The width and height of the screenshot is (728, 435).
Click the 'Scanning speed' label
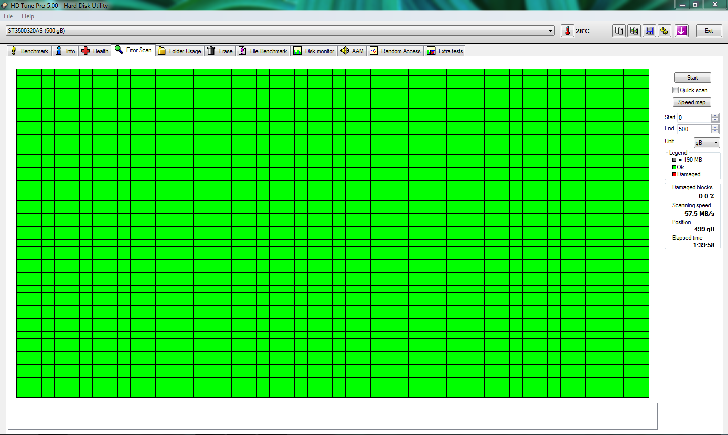point(692,205)
